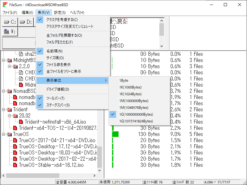Select 1M(1048576Bytes) display unit

[140, 107]
